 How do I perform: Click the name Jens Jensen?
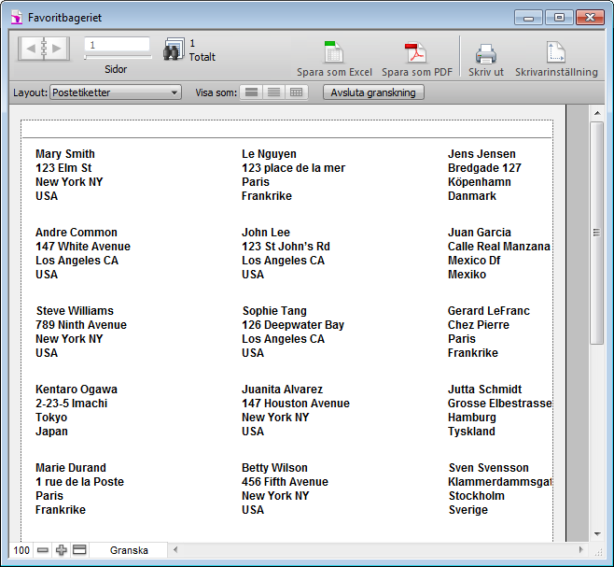(x=481, y=154)
